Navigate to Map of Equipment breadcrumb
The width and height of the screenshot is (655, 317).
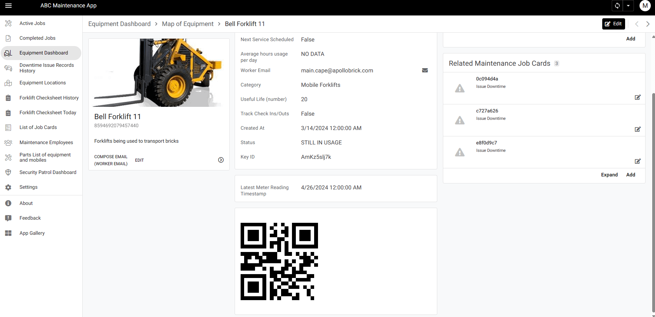pos(187,24)
